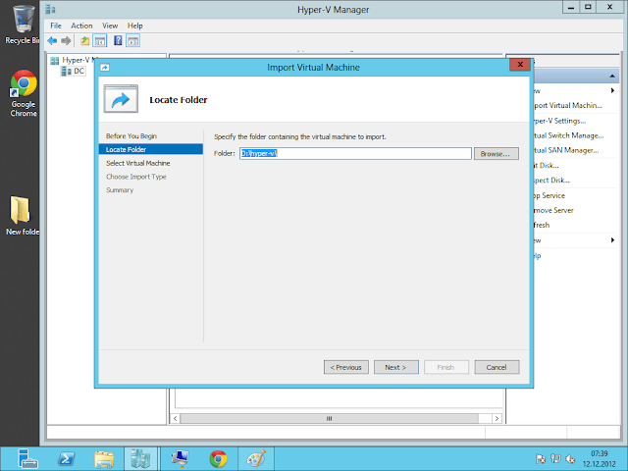Click the Back arrow in Hyper-V toolbar
Screen dimensions: 628x471
(52, 41)
